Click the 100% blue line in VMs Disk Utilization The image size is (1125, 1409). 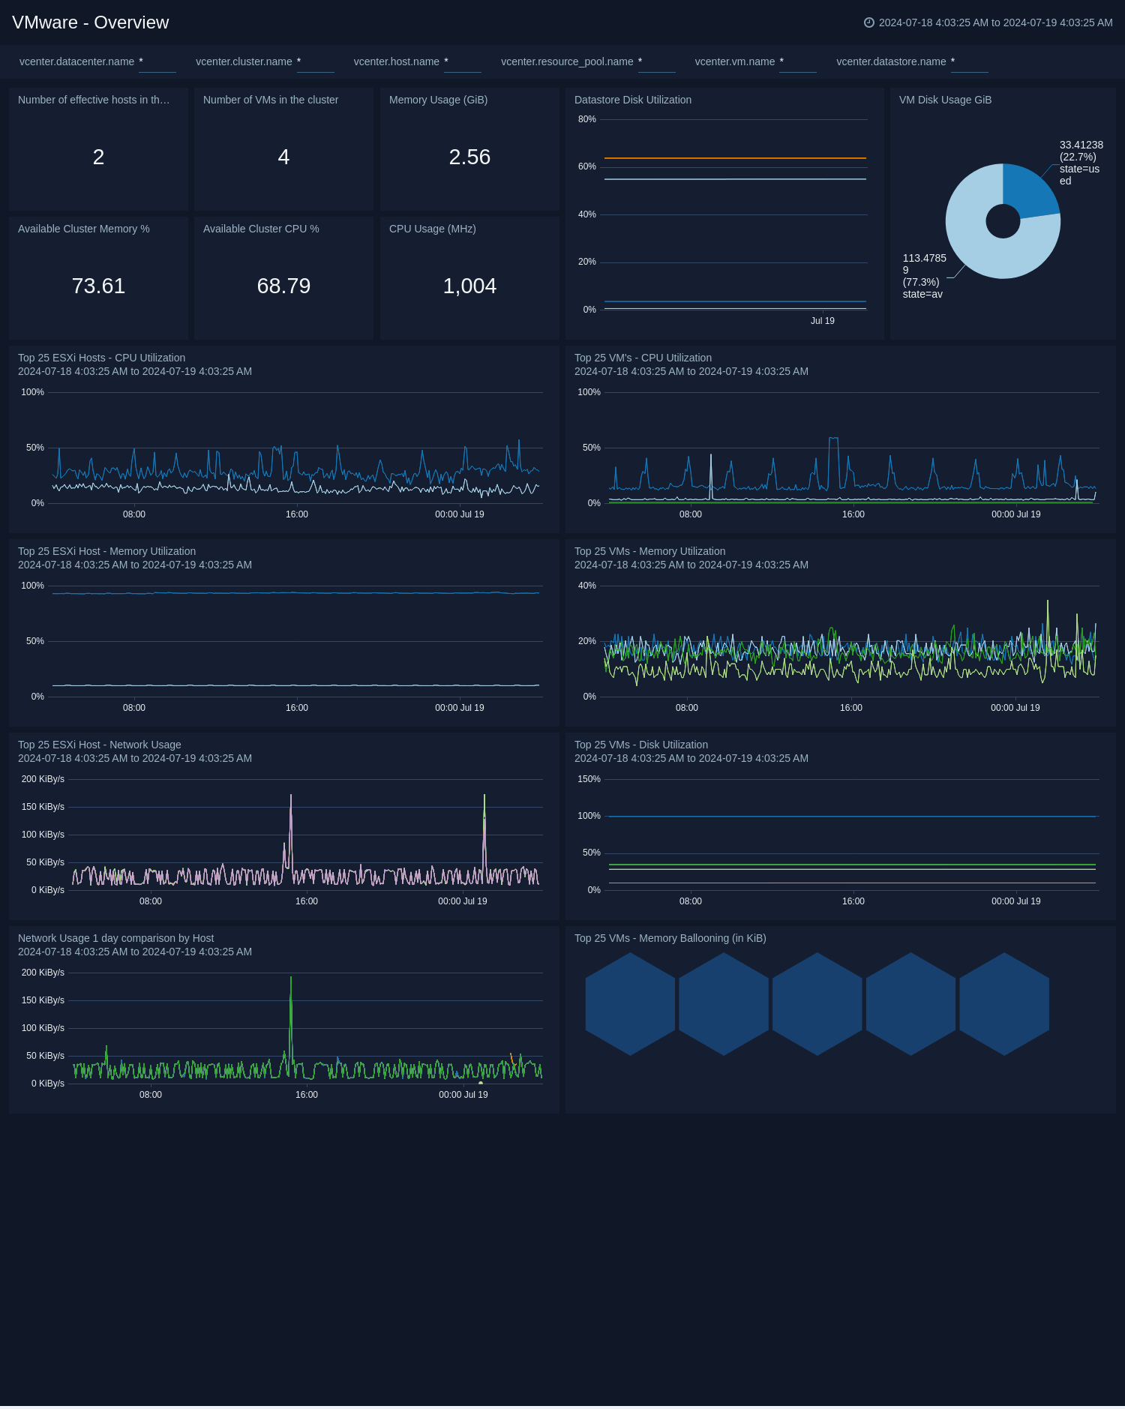coord(852,816)
